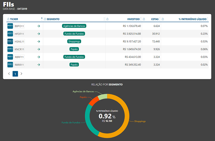This screenshot has width=215, height=141.
Task: Sort by INVESTIDO column sort arrows
Action: (x=141, y=19)
